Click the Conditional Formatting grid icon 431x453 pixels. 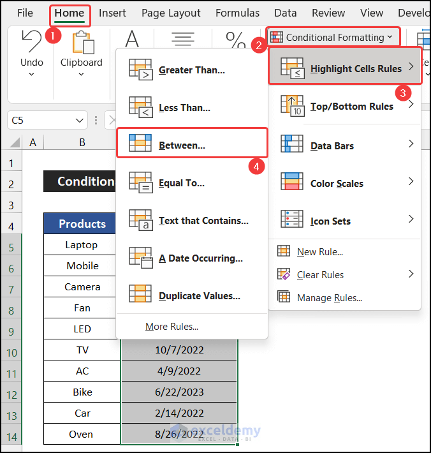(x=277, y=37)
